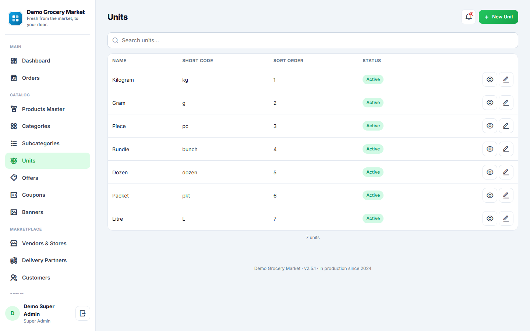The height and width of the screenshot is (331, 530).
Task: Go to Customers in sidebar
Action: (x=47, y=278)
